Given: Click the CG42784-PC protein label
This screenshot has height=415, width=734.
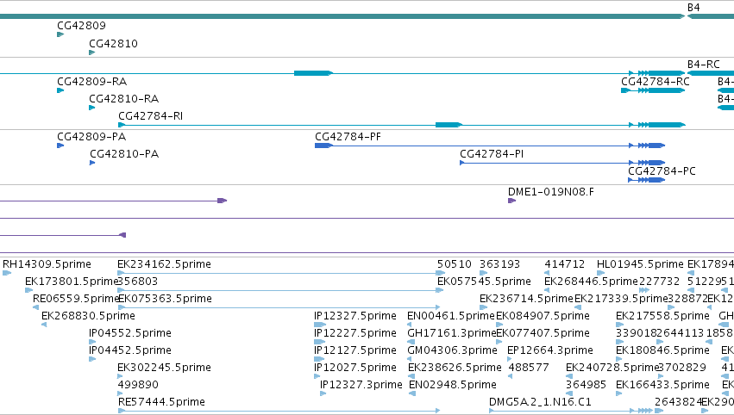Looking at the screenshot, I should click(662, 171).
